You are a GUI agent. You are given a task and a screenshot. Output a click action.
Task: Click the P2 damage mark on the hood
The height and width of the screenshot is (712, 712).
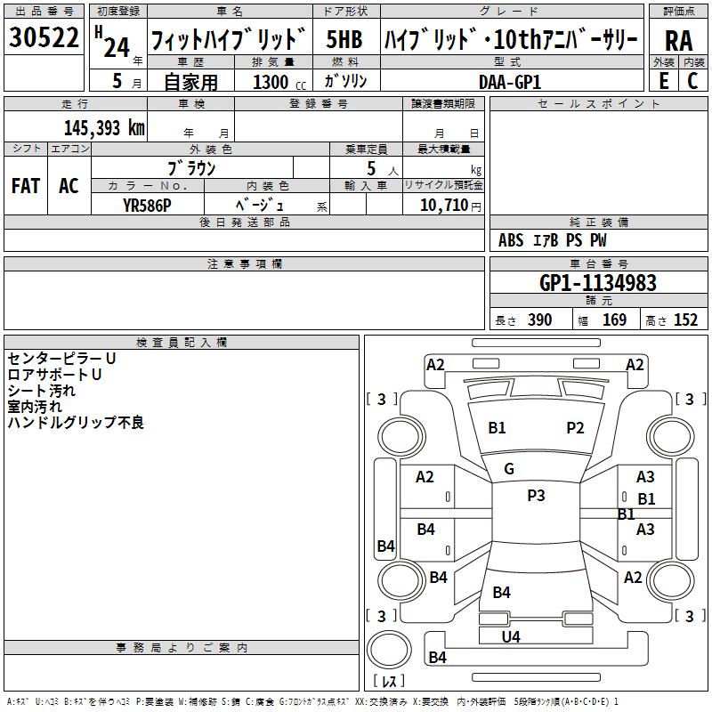tap(575, 428)
